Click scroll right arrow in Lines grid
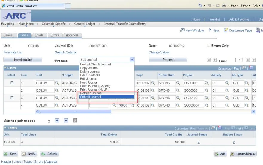 pos(253,111)
